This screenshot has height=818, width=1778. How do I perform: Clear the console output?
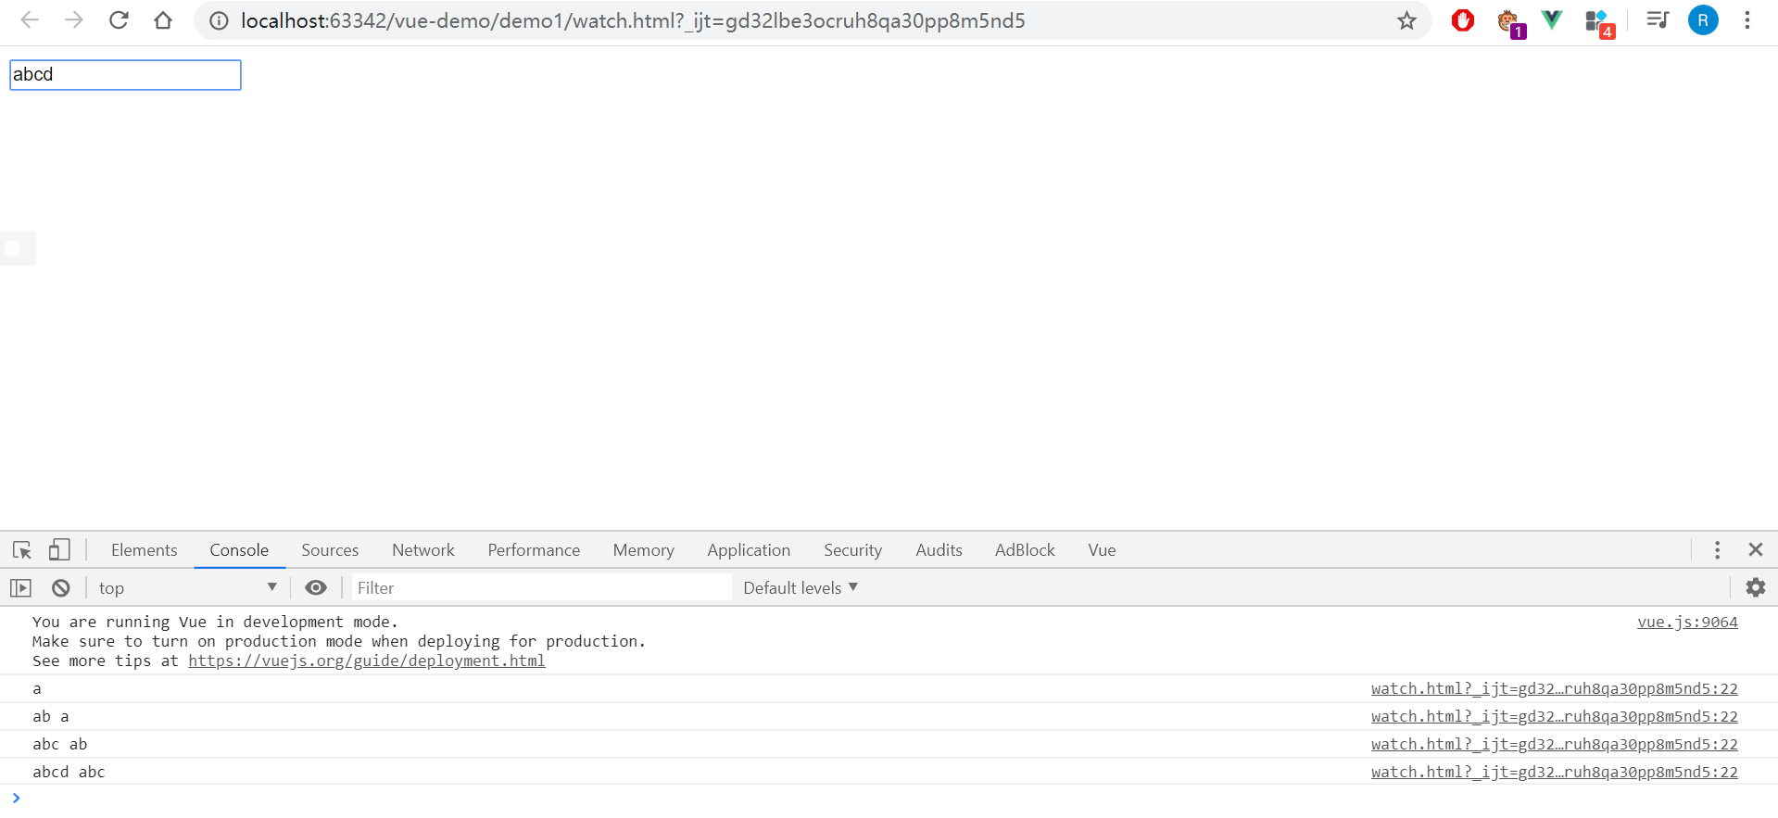tap(61, 587)
